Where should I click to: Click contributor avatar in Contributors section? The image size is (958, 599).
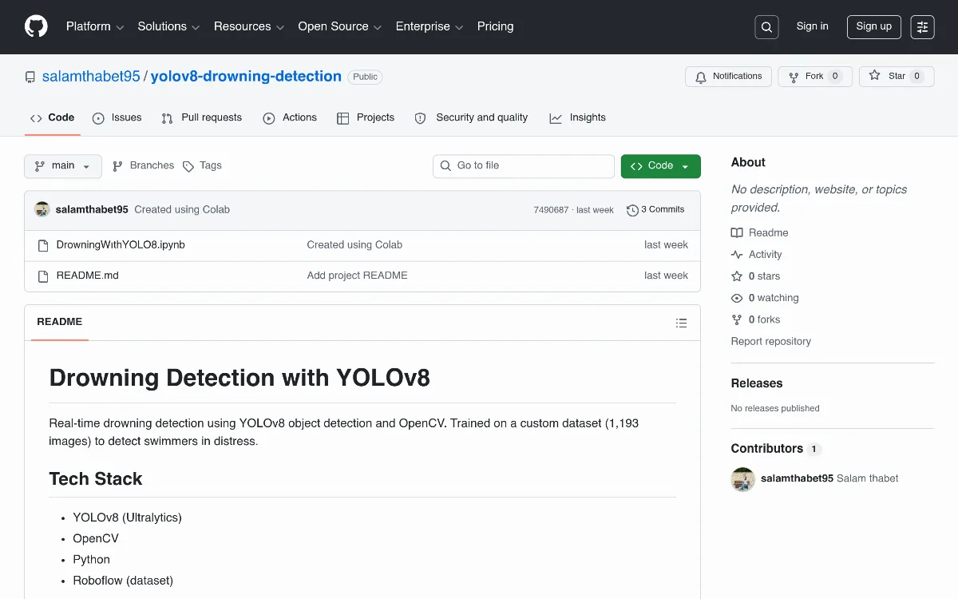coord(743,479)
